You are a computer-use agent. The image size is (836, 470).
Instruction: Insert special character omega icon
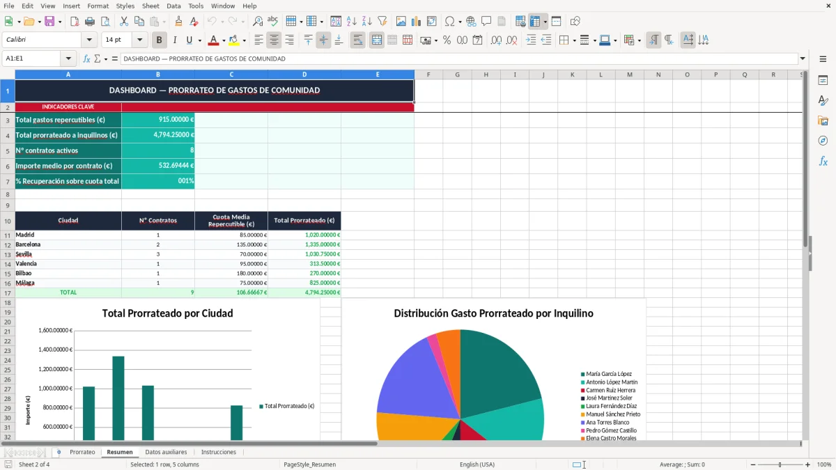[x=449, y=22]
